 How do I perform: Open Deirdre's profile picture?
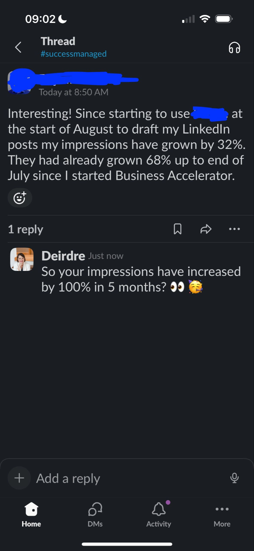click(22, 259)
